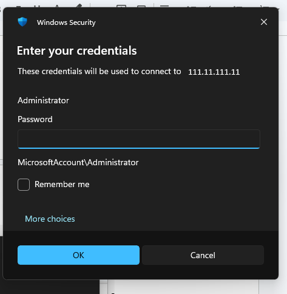Click the Password field label

pyautogui.click(x=35, y=119)
